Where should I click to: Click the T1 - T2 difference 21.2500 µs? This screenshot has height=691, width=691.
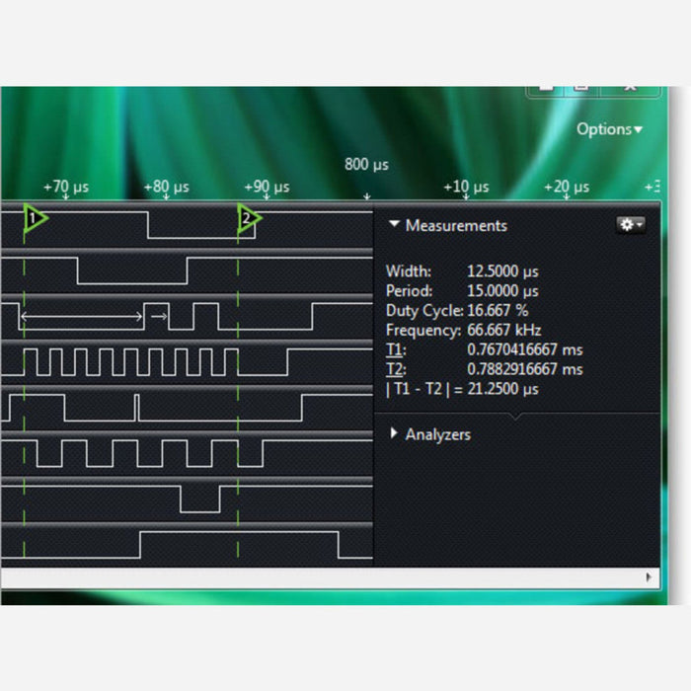click(502, 389)
